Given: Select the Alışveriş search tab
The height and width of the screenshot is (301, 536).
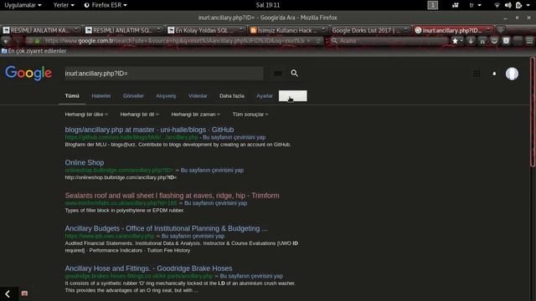Looking at the screenshot, I should click(166, 96).
